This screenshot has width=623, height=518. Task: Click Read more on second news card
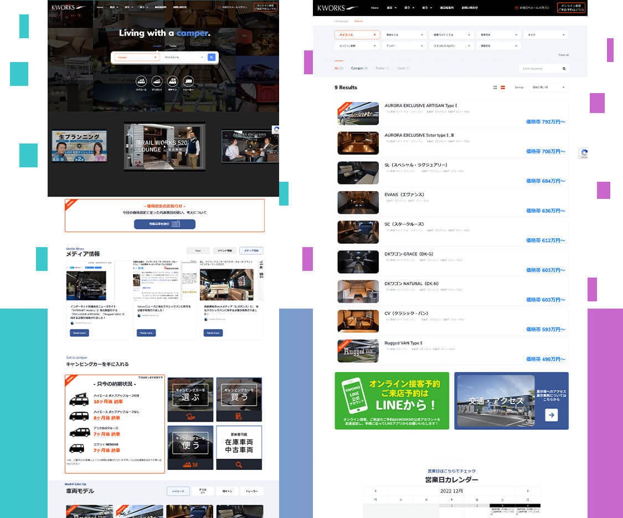[146, 333]
